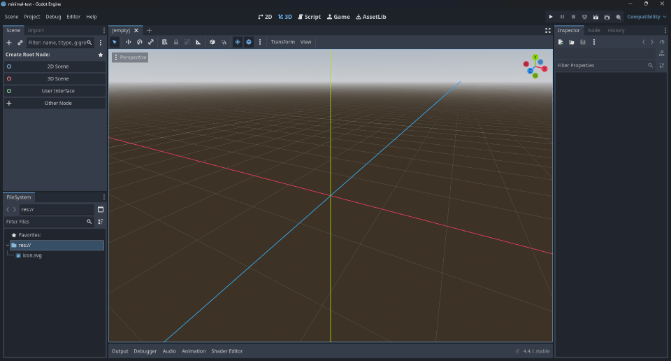
Task: Switch to Import dock tab
Action: 36,30
